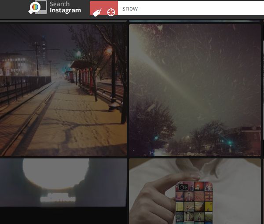The height and width of the screenshot is (224, 264).
Task: Open the falling snow night sky photo
Action: point(195,90)
